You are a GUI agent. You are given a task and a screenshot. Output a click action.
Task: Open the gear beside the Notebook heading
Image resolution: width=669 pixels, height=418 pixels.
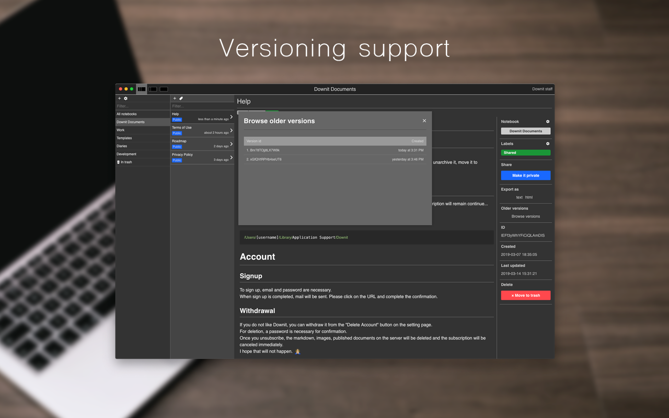coord(548,122)
